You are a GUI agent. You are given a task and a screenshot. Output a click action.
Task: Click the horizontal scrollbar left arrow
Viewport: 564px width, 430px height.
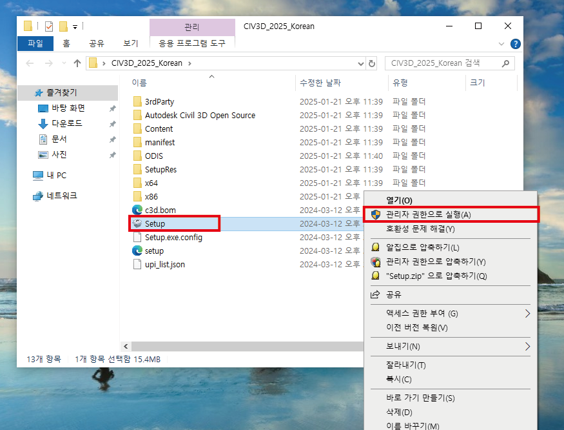[126, 346]
